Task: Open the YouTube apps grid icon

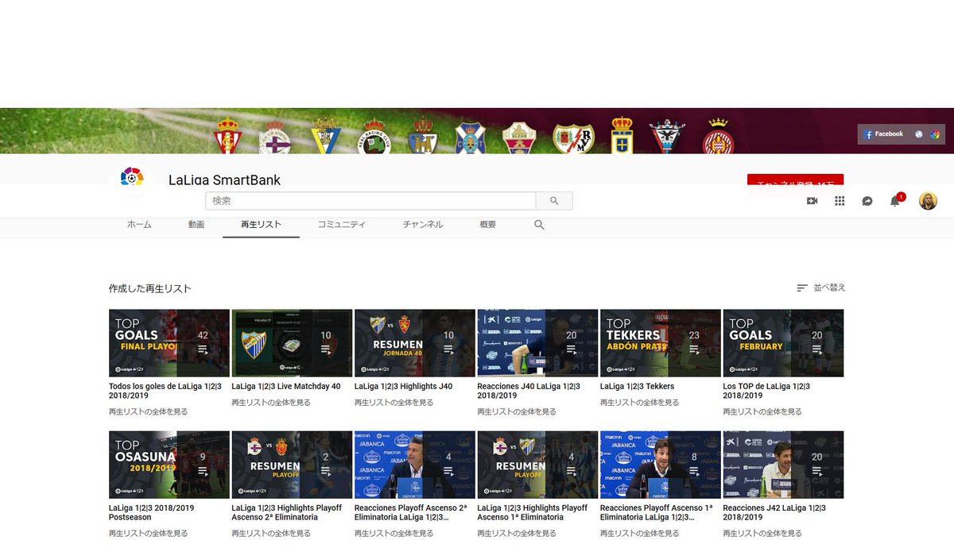Action: coord(840,201)
